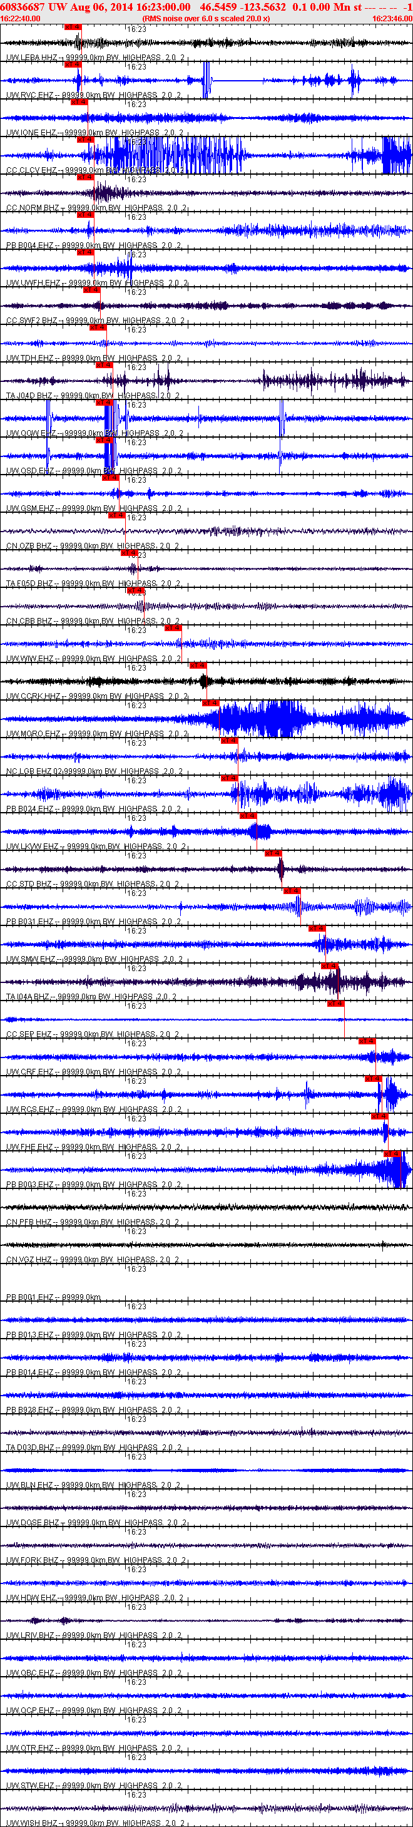
Task: Click the red pick marker on UW.LEBA trace
Action: (x=72, y=27)
